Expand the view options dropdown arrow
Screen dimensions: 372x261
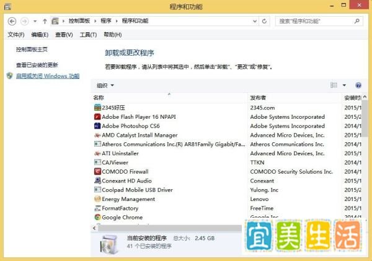coord(344,85)
